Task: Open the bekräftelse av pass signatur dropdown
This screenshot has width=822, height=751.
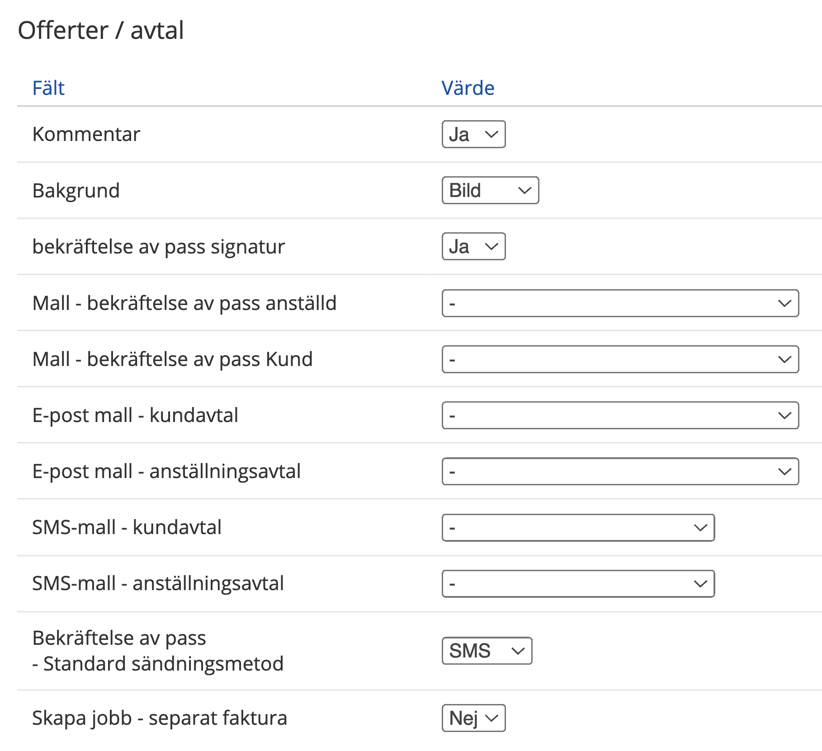Action: [x=473, y=246]
